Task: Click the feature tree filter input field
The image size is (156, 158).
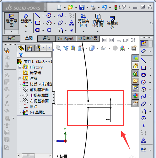Action: point(34,55)
